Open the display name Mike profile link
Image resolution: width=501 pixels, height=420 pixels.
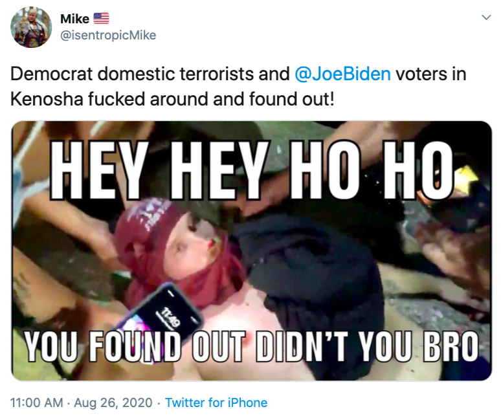74,19
